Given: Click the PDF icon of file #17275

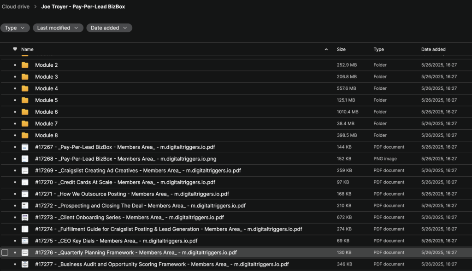Looking at the screenshot, I should click(x=25, y=241).
